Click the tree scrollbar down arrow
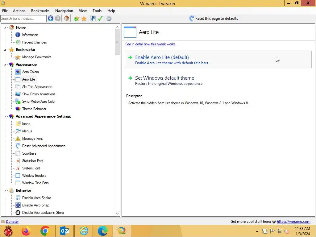Image resolution: width=316 pixels, height=237 pixels. click(118, 214)
